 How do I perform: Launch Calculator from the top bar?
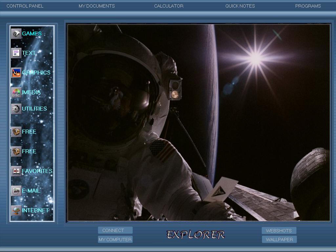point(169,6)
